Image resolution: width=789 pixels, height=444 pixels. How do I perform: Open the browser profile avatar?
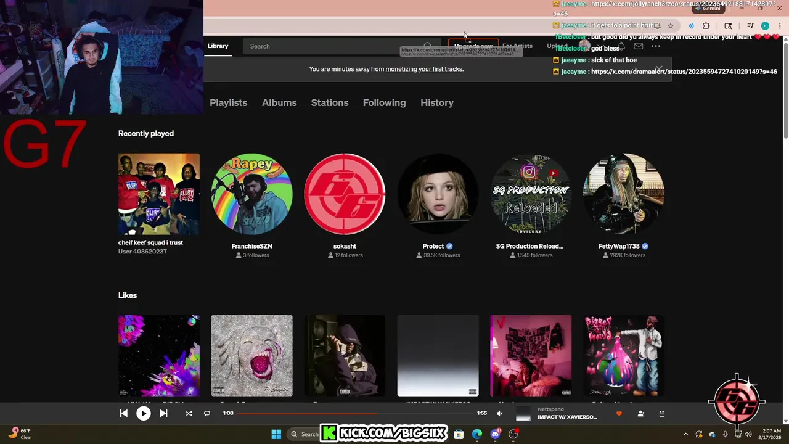click(765, 26)
